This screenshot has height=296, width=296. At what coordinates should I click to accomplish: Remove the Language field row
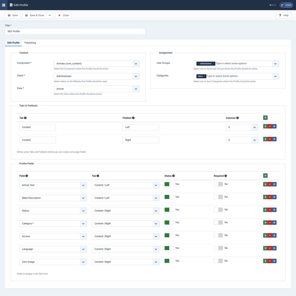[270, 248]
